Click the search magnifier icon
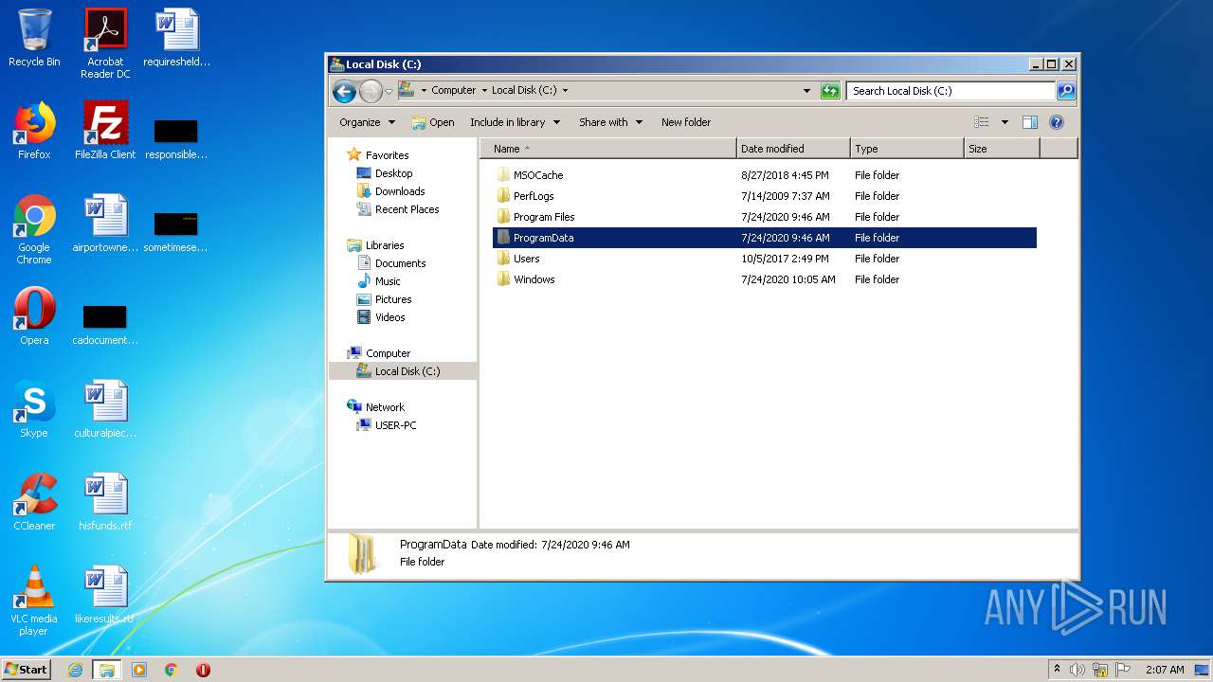Viewport: 1213px width, 682px height. tap(1066, 91)
